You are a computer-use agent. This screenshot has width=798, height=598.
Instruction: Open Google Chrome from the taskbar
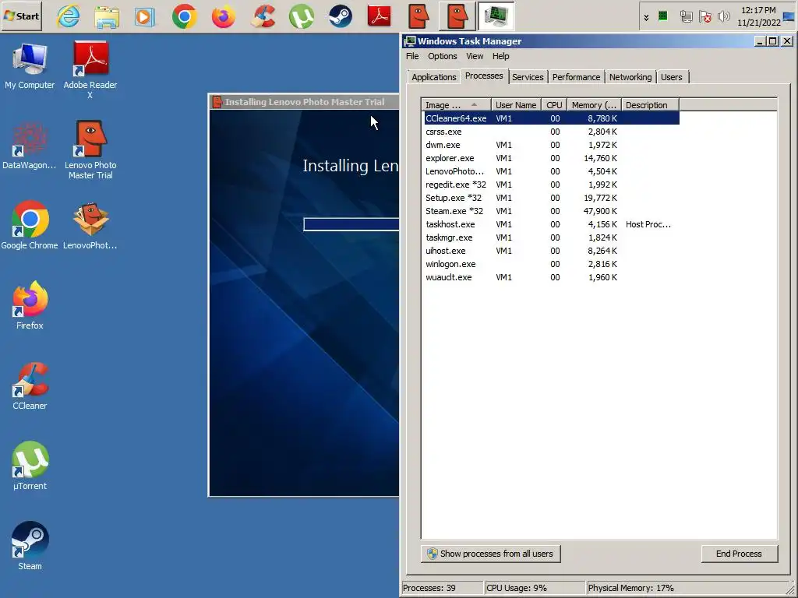coord(184,16)
